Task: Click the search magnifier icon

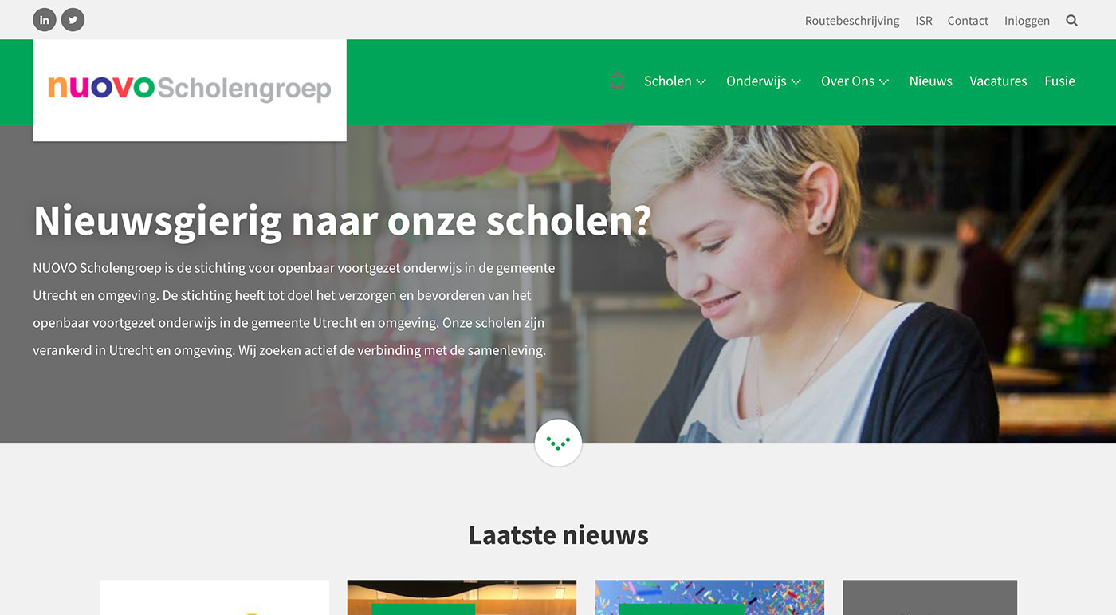Action: tap(1071, 21)
